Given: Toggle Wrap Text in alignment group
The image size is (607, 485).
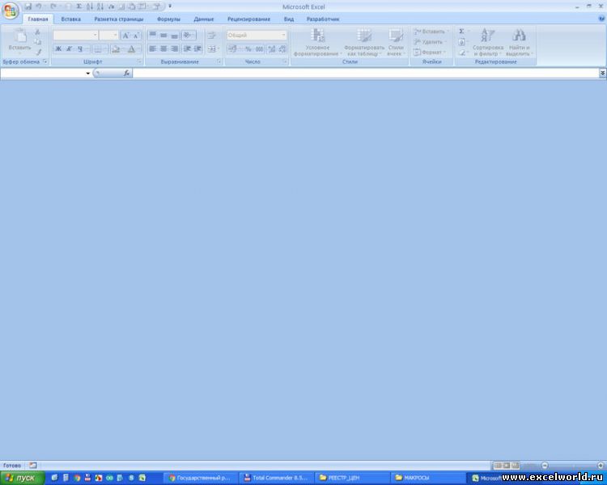Looking at the screenshot, I should point(211,36).
